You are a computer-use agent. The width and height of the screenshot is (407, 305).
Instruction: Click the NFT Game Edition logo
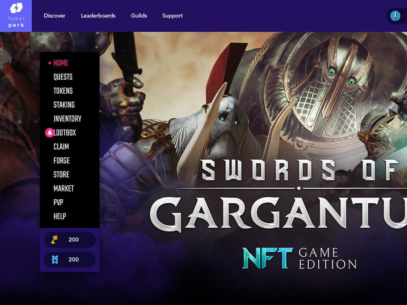(x=300, y=258)
